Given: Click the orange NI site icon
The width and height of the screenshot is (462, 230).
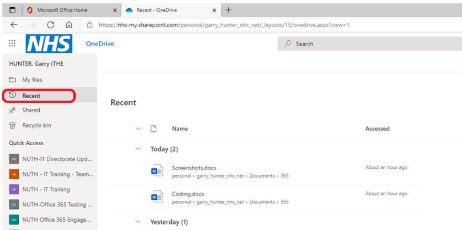Looking at the screenshot, I should tap(14, 174).
